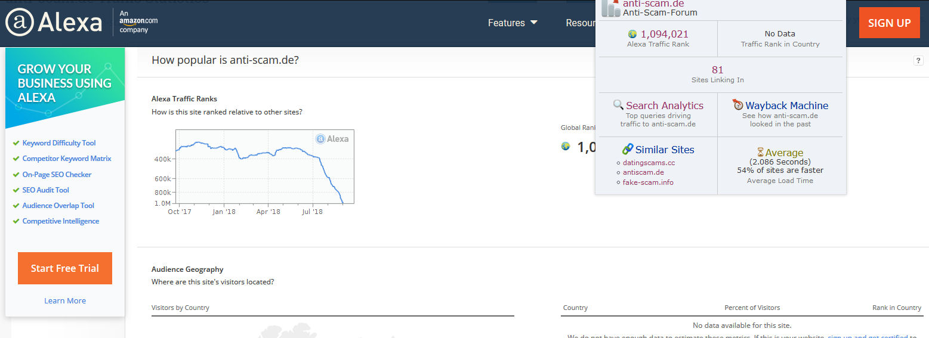The image size is (929, 338).
Task: Click the magnifier icon beside Search Analytics
Action: click(618, 105)
